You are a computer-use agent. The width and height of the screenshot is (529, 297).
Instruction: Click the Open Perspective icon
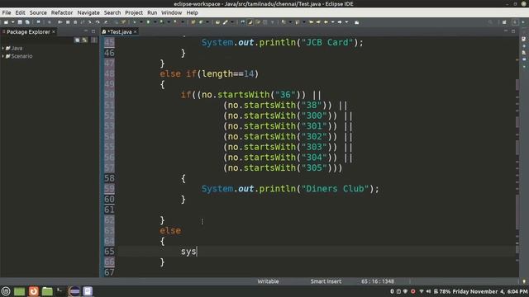pyautogui.click(x=504, y=22)
